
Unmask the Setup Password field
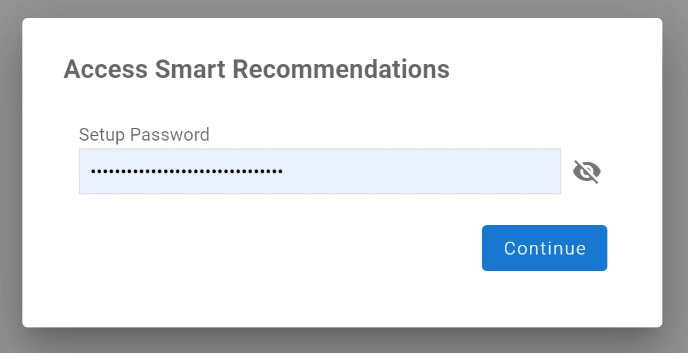pos(587,171)
